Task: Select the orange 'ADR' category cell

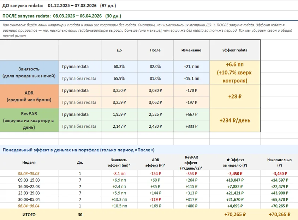Action: point(29,96)
